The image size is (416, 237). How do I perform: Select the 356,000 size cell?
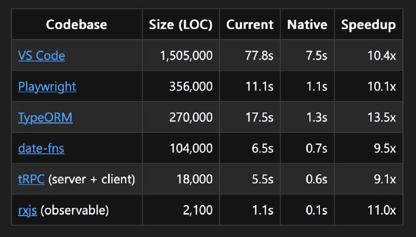(181, 86)
